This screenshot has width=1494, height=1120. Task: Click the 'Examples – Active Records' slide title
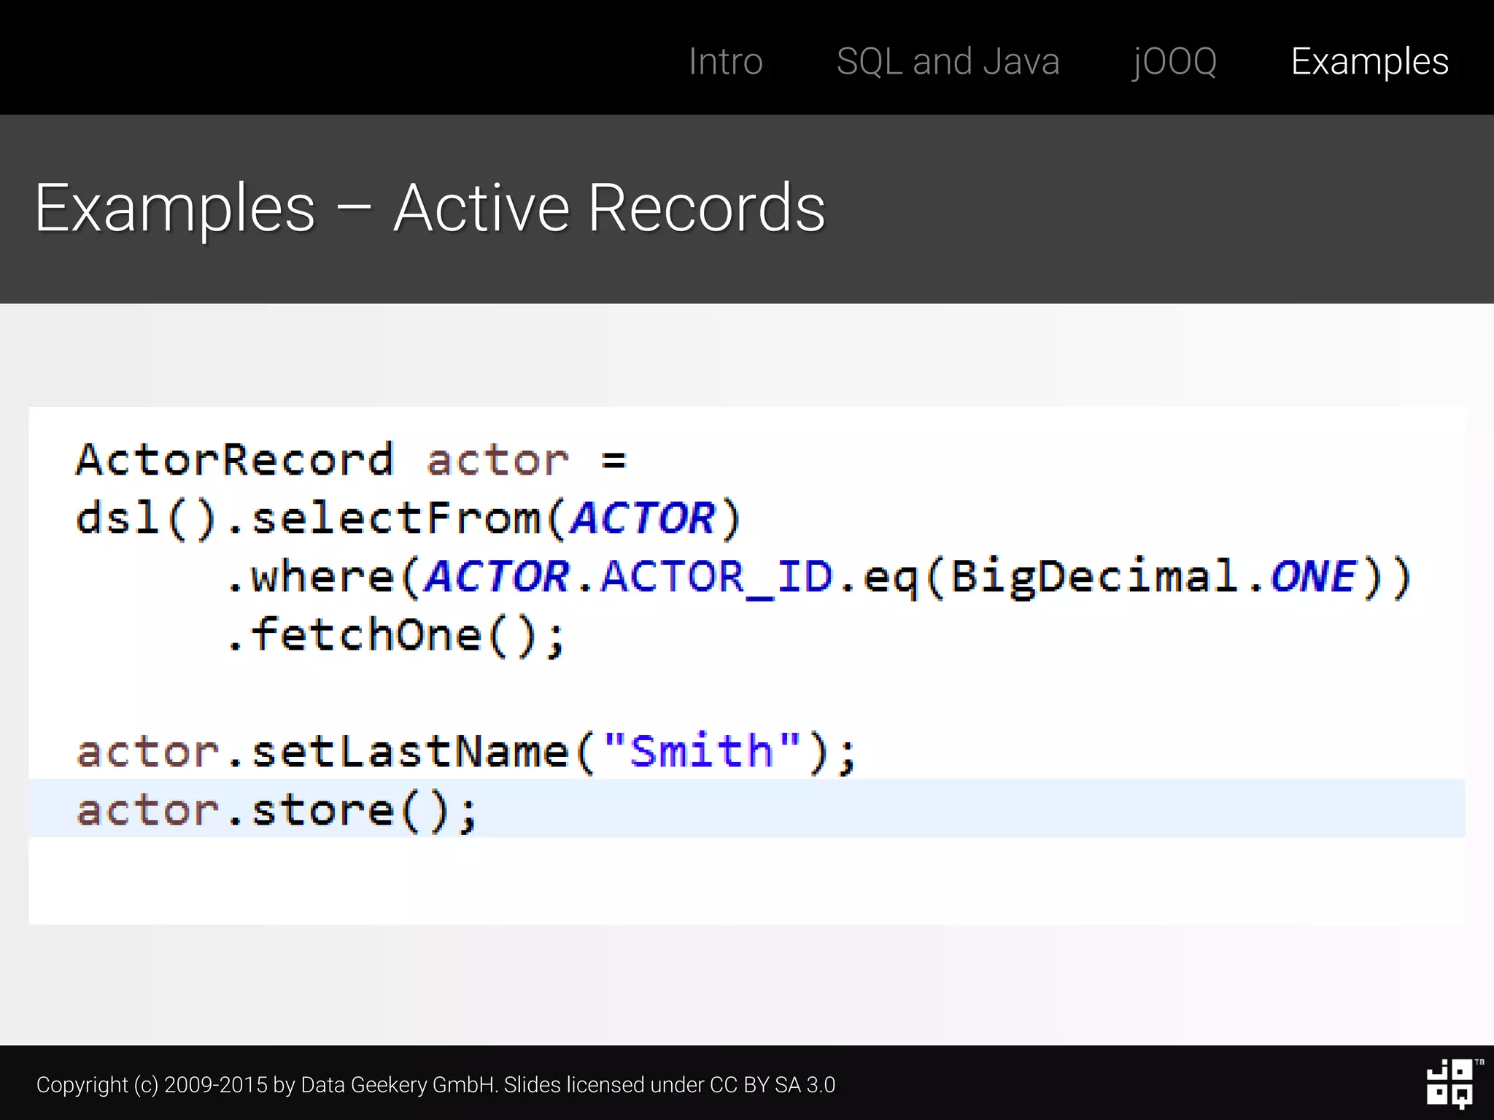tap(430, 209)
